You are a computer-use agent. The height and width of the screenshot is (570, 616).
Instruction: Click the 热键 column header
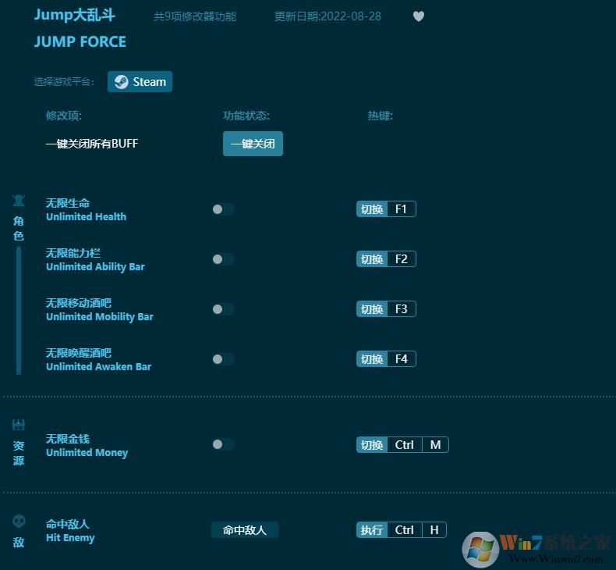point(381,116)
